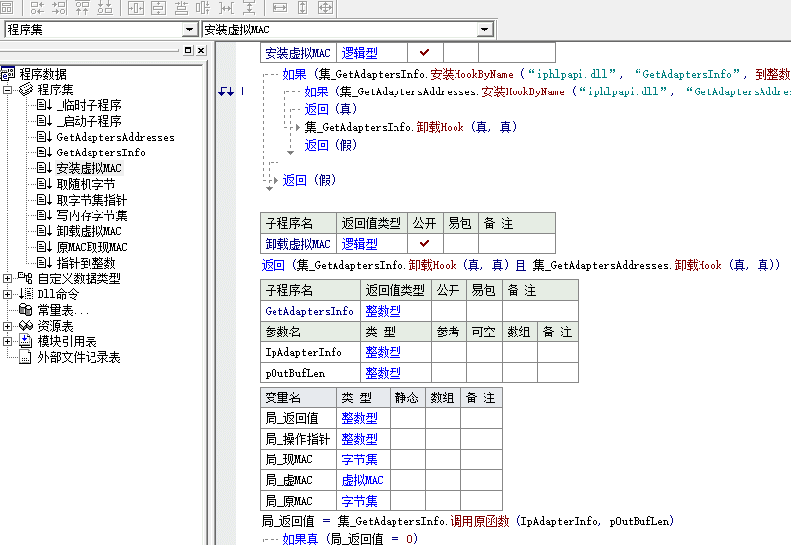791x545 pixels.
Task: Toggle the 公开 checkmark for 卸载虚拟MAC
Action: click(424, 243)
